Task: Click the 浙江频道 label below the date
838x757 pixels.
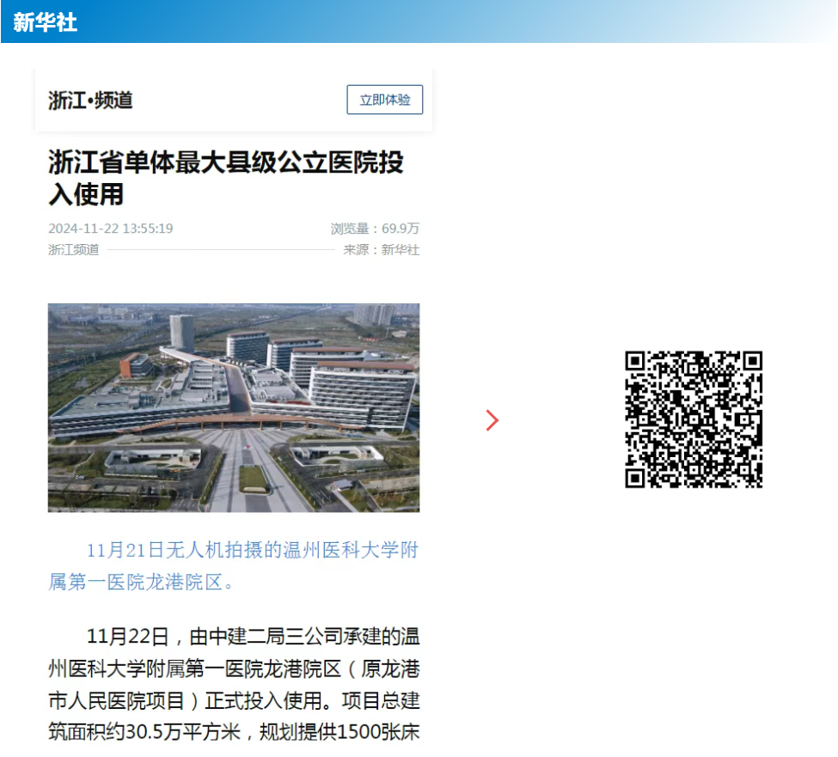Action: [x=74, y=249]
